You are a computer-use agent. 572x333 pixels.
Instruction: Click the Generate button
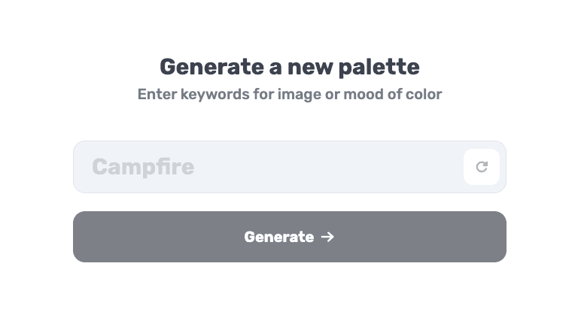coord(290,237)
